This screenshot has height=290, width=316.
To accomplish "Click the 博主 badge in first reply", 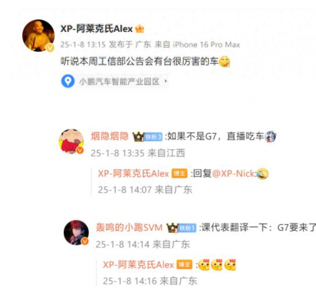I will 179,174.
